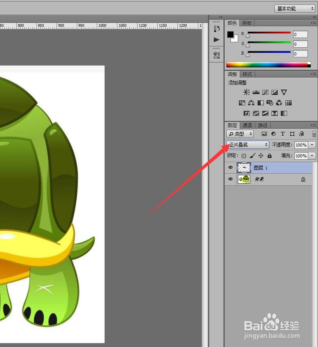Click the G value input field
The image size is (318, 347).
[300, 44]
